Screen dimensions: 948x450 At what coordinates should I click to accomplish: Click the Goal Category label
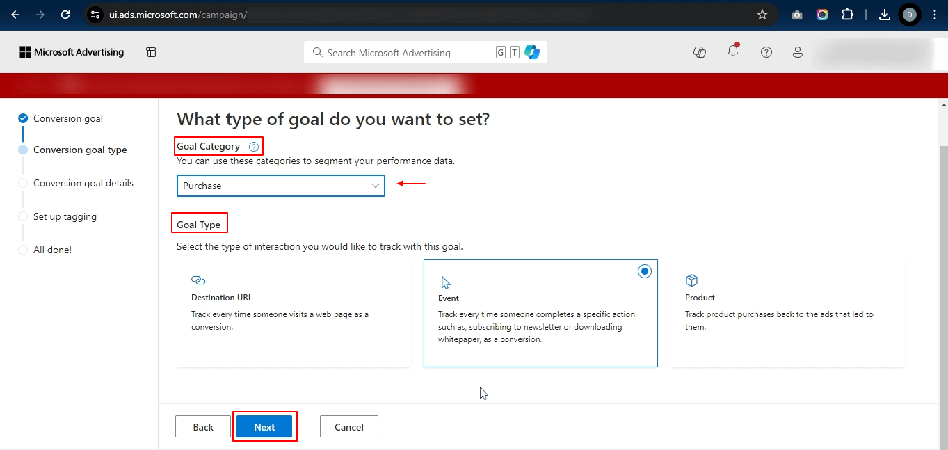pos(209,146)
